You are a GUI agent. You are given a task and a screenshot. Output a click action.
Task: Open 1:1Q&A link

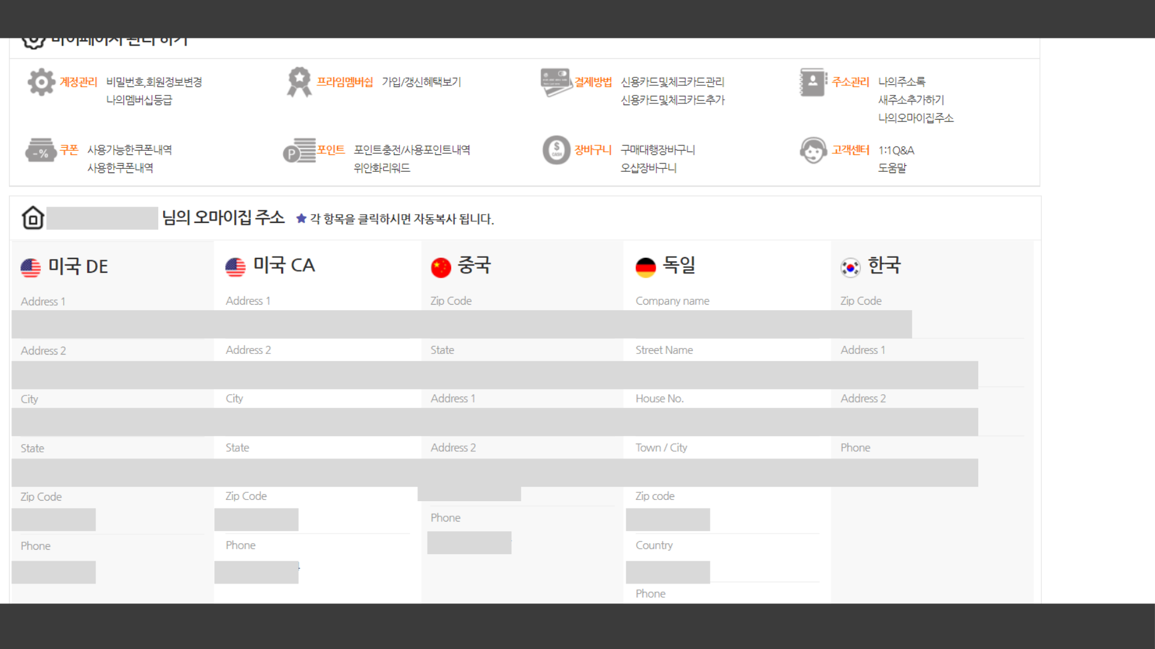click(x=896, y=150)
